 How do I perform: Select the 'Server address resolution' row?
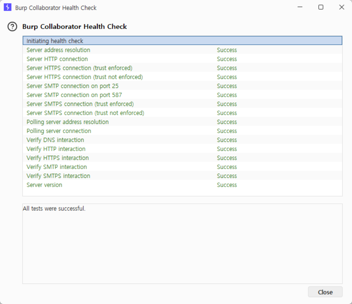(182, 50)
